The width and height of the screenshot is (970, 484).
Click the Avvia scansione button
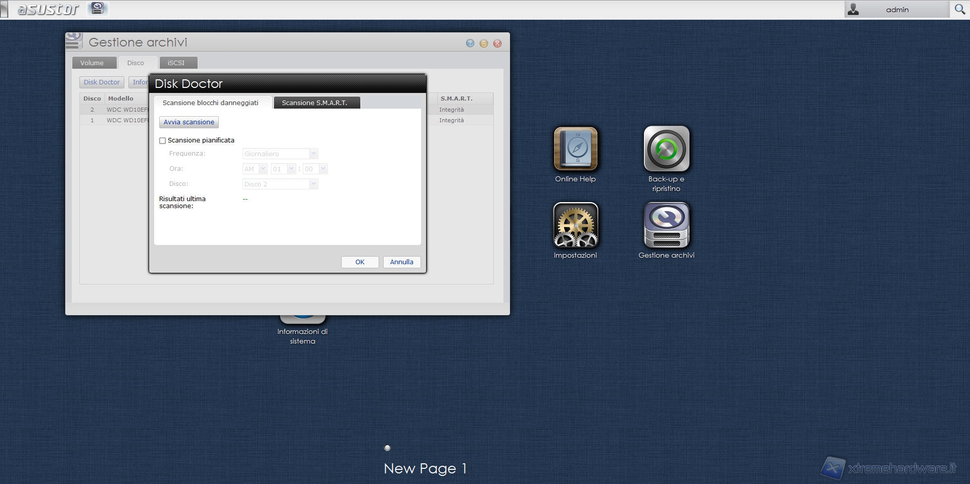pyautogui.click(x=189, y=122)
